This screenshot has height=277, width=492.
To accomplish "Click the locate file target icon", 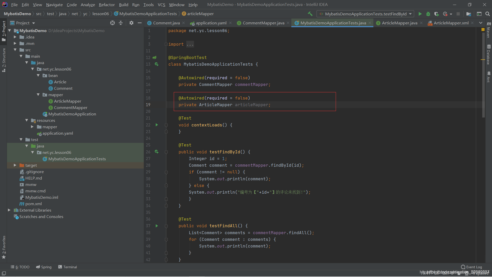I will [112, 23].
